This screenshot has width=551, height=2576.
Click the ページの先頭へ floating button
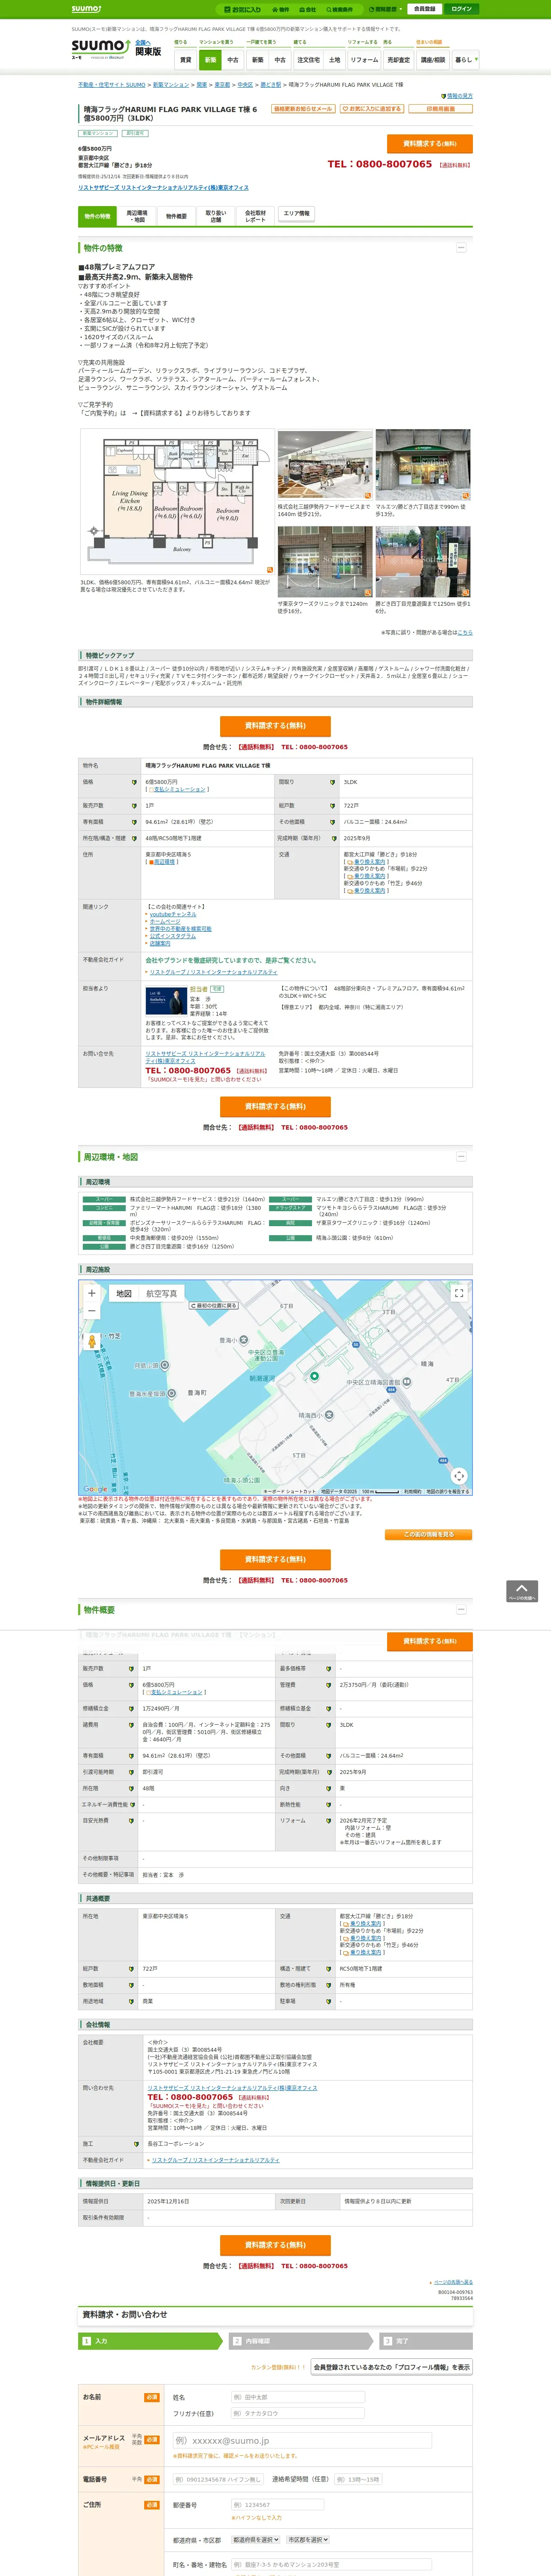[522, 1591]
